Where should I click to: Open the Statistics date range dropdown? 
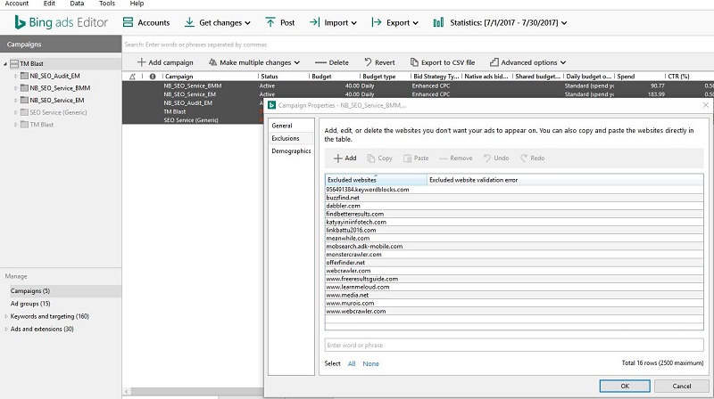point(500,23)
